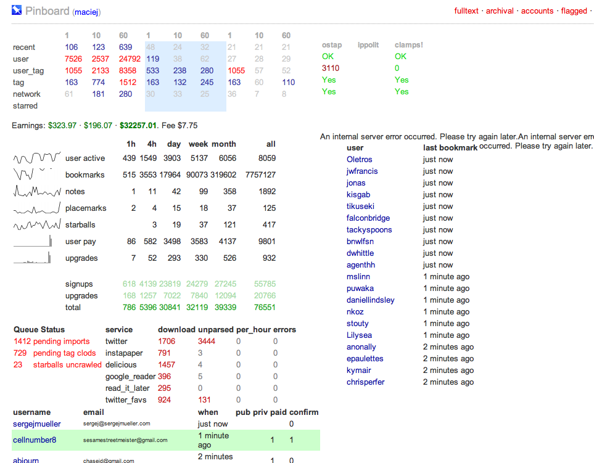Open user jonas profile
This screenshot has height=463, width=594.
point(356,183)
